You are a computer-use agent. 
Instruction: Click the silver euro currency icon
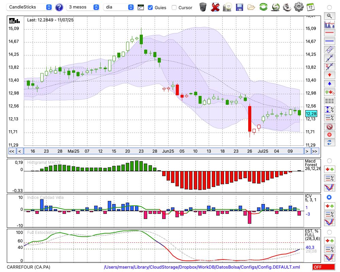pos(287,7)
